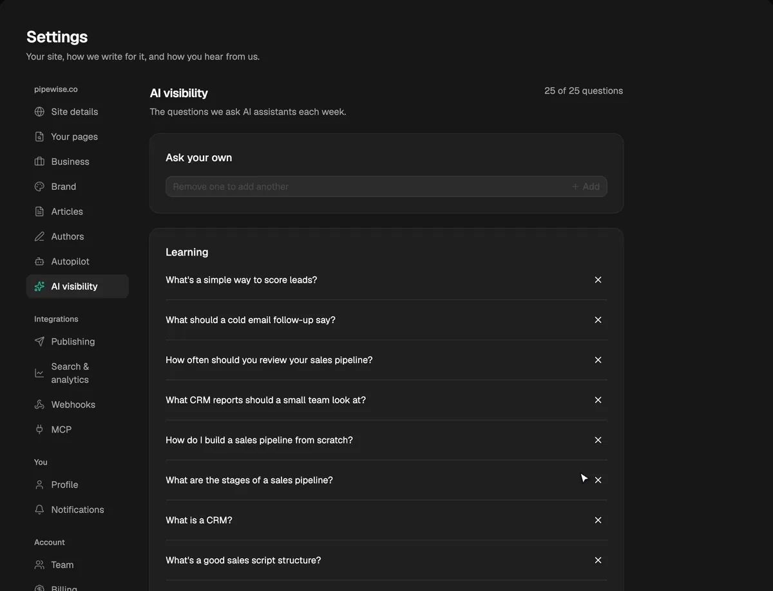This screenshot has width=773, height=591.
Task: Open your Profile settings
Action: (x=77, y=485)
